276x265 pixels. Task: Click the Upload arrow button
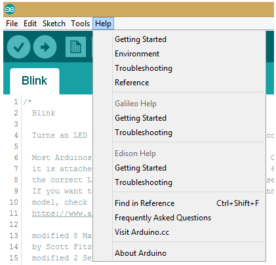(45, 47)
